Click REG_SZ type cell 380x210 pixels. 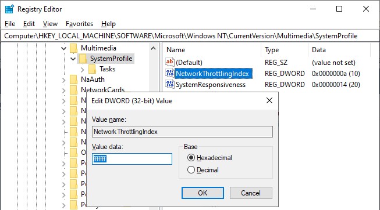[276, 63]
